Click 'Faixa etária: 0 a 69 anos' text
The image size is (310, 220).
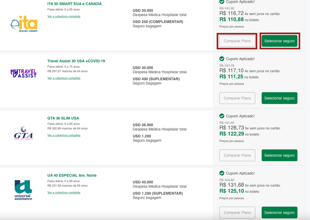point(64,181)
